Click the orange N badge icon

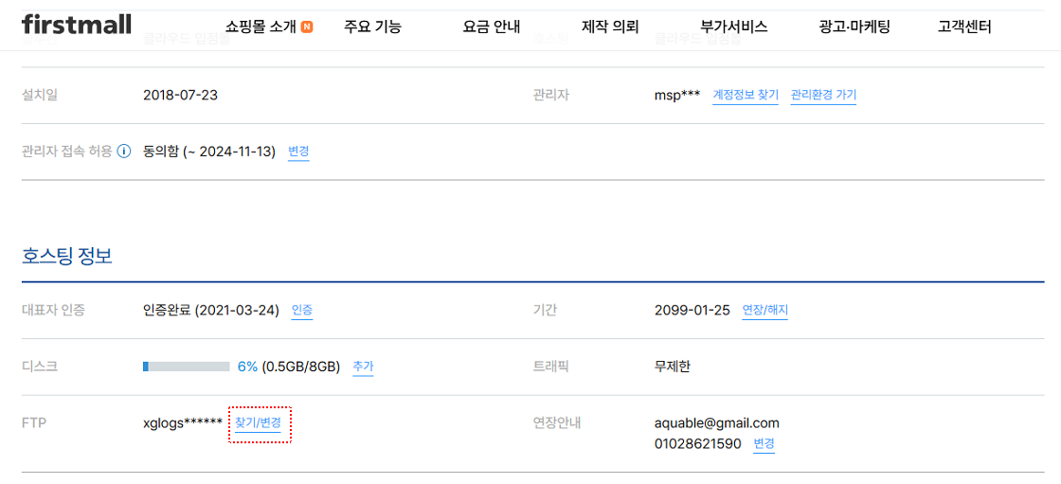[307, 27]
